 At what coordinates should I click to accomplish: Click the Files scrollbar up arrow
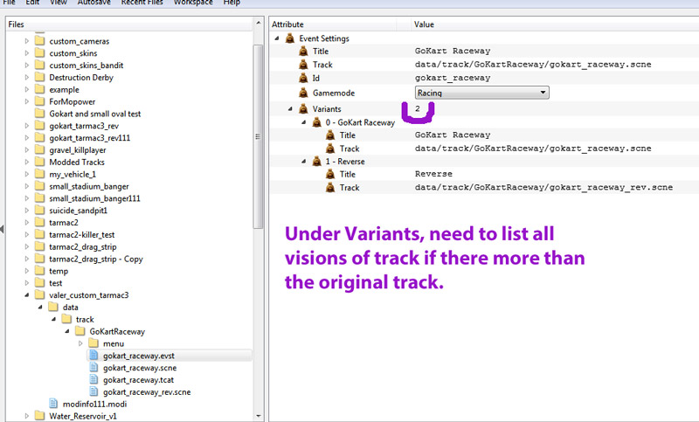pos(258,24)
